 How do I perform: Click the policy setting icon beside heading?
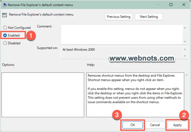coord(5,15)
